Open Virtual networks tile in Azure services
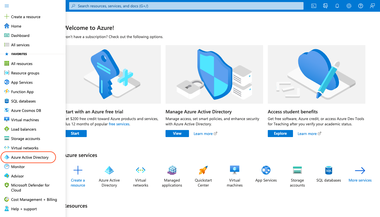Viewport: 380px width, 217px height. tap(141, 176)
